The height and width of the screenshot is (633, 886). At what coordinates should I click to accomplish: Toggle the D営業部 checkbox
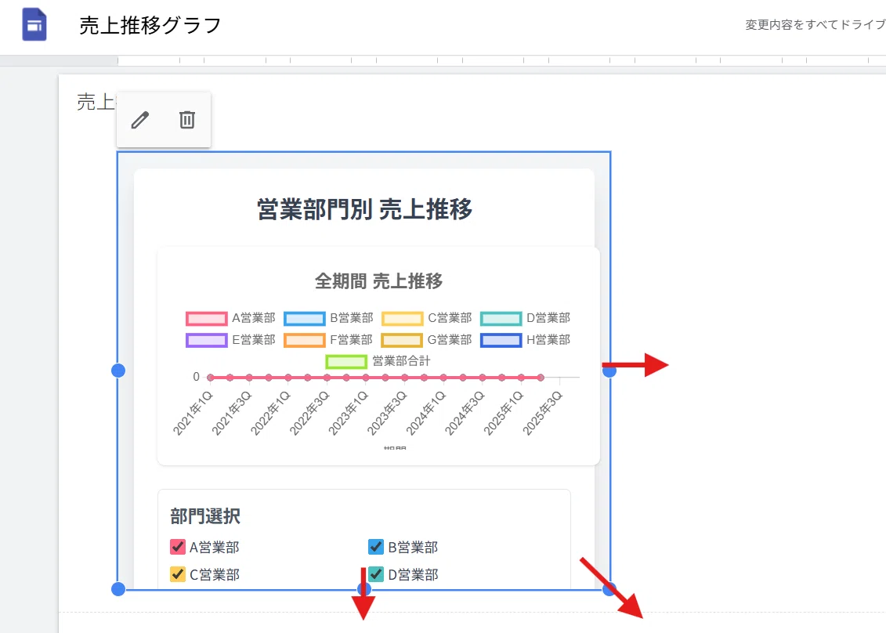(376, 574)
